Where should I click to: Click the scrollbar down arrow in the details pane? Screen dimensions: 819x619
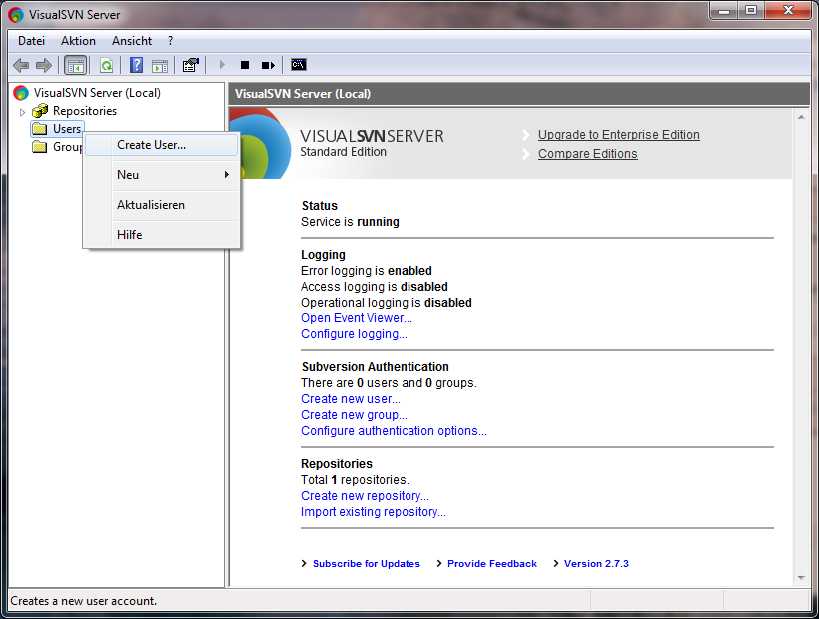(x=801, y=578)
